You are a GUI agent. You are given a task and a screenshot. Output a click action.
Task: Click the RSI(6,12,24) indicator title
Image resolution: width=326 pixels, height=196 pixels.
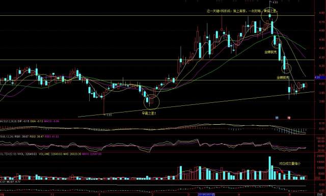7,136
